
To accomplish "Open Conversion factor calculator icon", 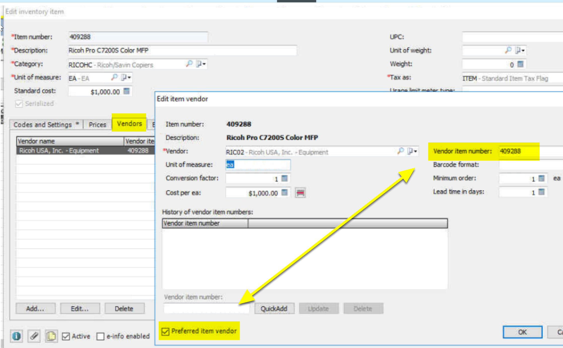I will coord(284,178).
